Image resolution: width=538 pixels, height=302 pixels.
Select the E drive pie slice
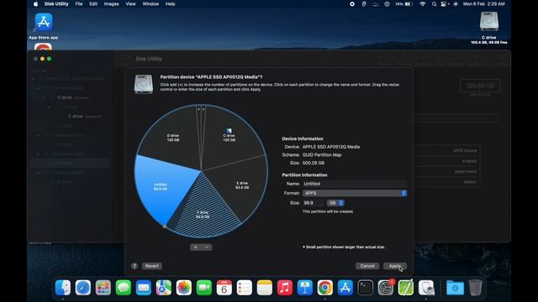[242, 185]
